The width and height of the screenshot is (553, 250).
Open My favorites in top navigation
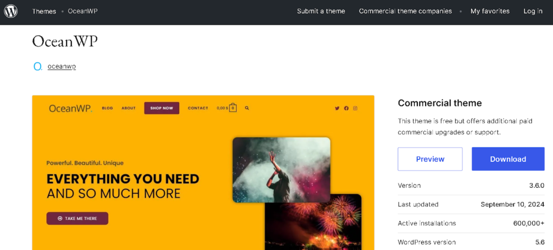click(x=490, y=11)
